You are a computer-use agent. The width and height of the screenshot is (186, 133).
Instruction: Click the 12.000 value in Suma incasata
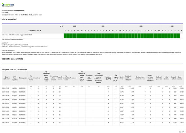click(x=182, y=122)
